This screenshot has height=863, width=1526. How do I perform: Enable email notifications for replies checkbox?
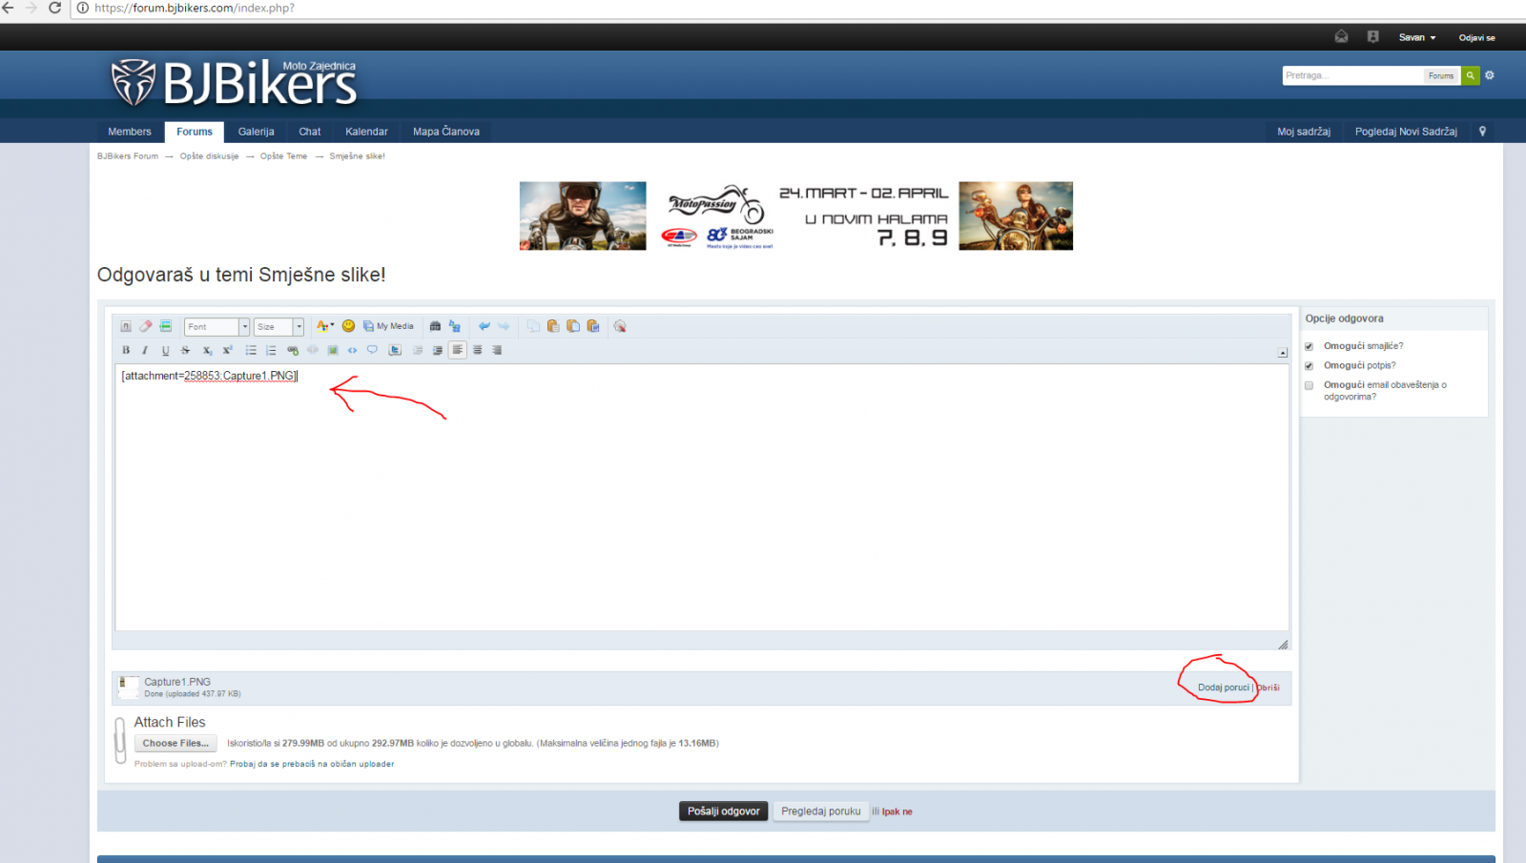(1309, 385)
